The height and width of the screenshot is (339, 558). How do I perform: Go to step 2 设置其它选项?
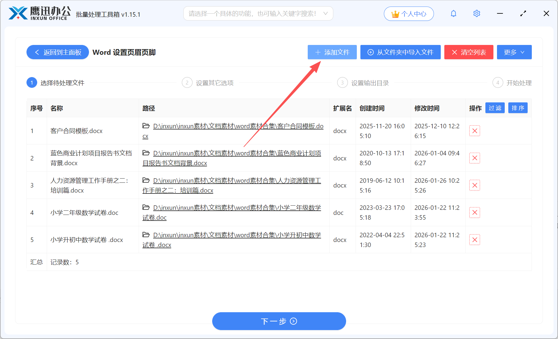point(208,83)
